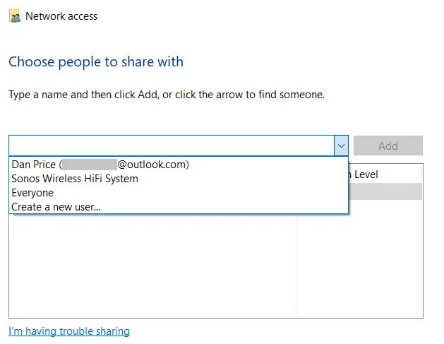Click the divider between the list columns
Screen dimensions: 444x344
(x=298, y=265)
